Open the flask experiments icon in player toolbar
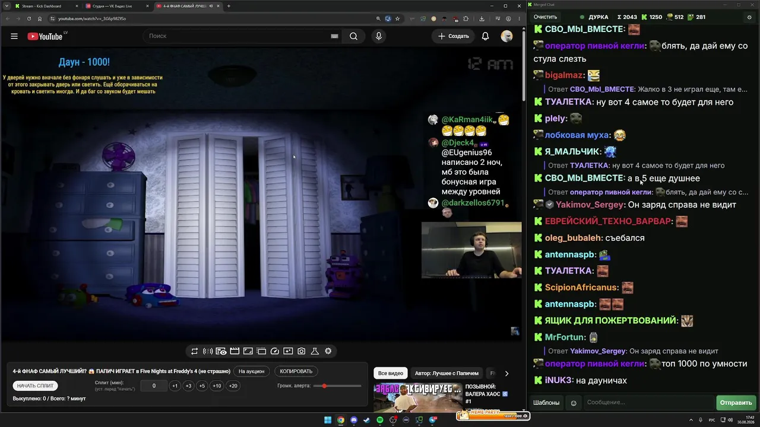This screenshot has width=760, height=427. tap(315, 351)
